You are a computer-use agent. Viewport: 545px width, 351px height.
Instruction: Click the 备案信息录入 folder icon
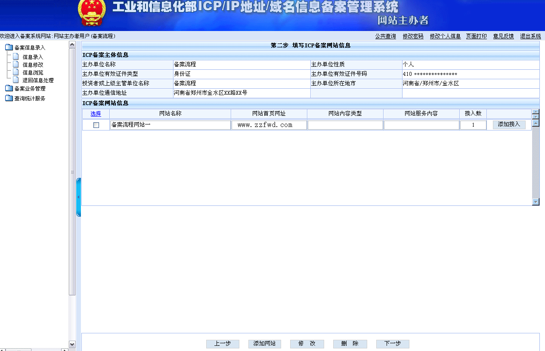pyautogui.click(x=9, y=47)
